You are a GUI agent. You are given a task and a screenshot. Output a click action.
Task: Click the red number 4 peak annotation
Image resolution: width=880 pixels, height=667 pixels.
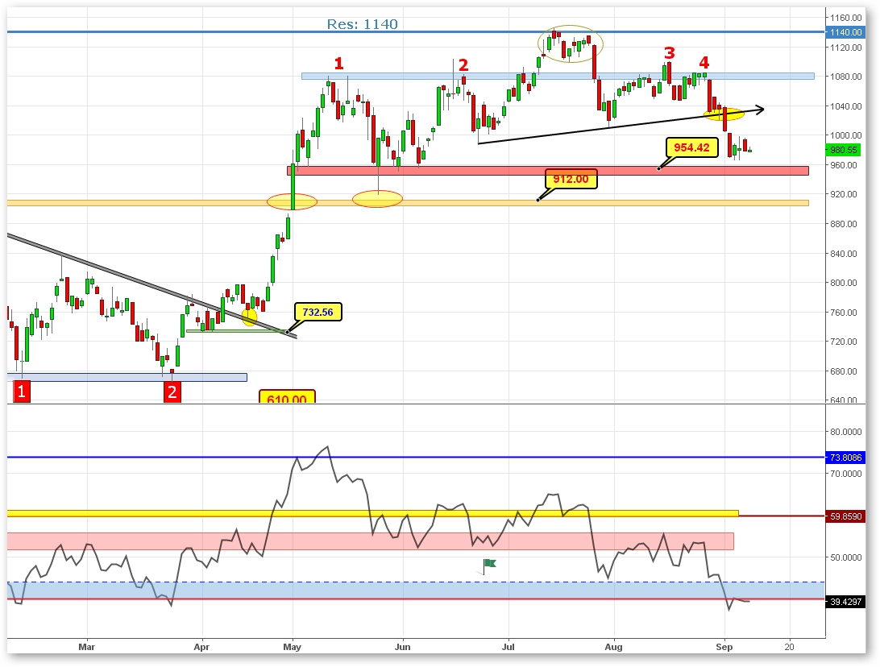click(704, 63)
